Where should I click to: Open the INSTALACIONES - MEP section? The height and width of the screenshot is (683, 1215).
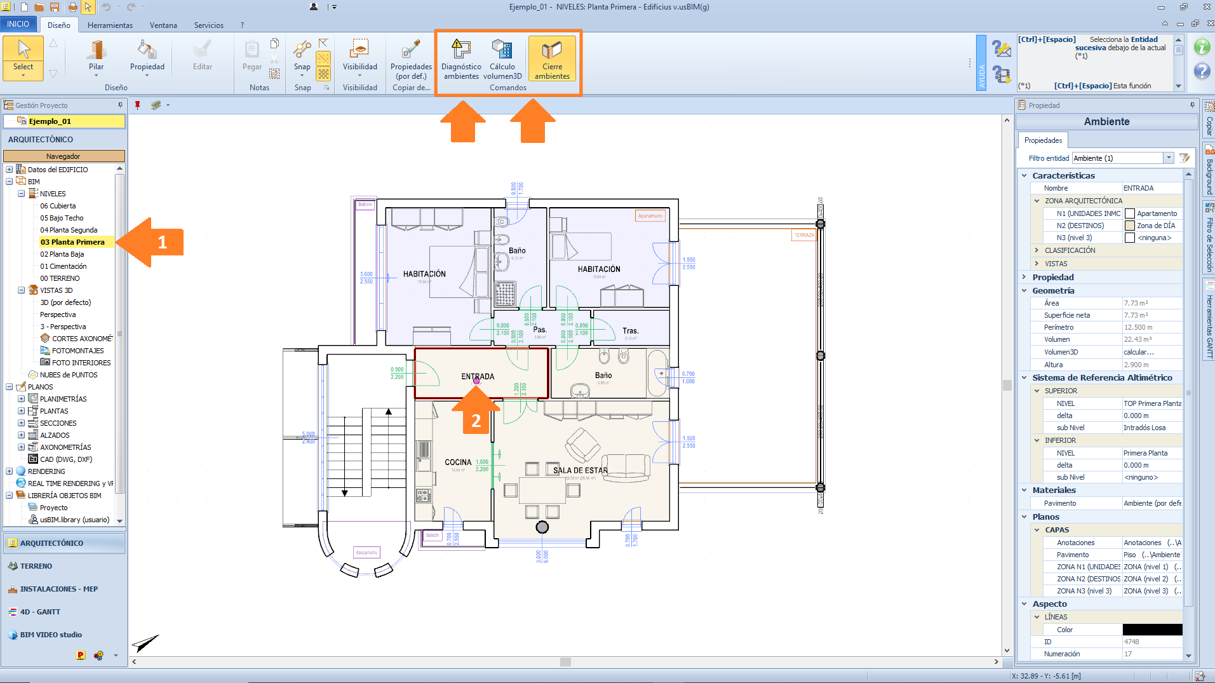click(58, 589)
